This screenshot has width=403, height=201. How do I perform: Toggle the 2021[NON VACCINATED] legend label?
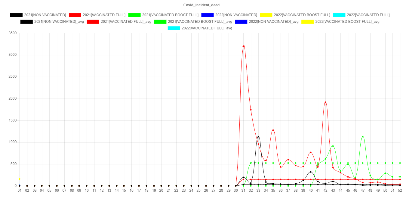(x=45, y=15)
